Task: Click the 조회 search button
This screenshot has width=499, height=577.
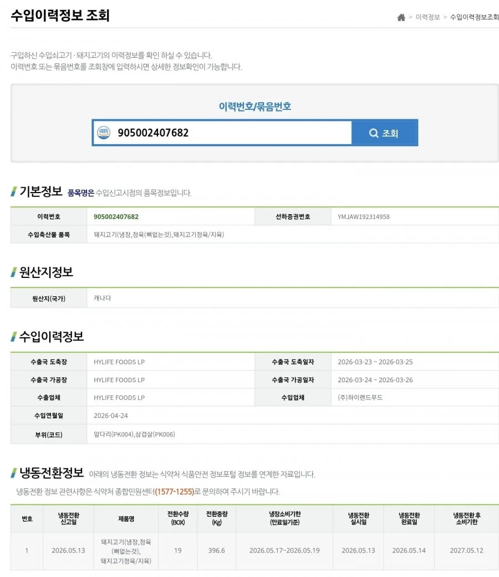Action: (x=384, y=133)
